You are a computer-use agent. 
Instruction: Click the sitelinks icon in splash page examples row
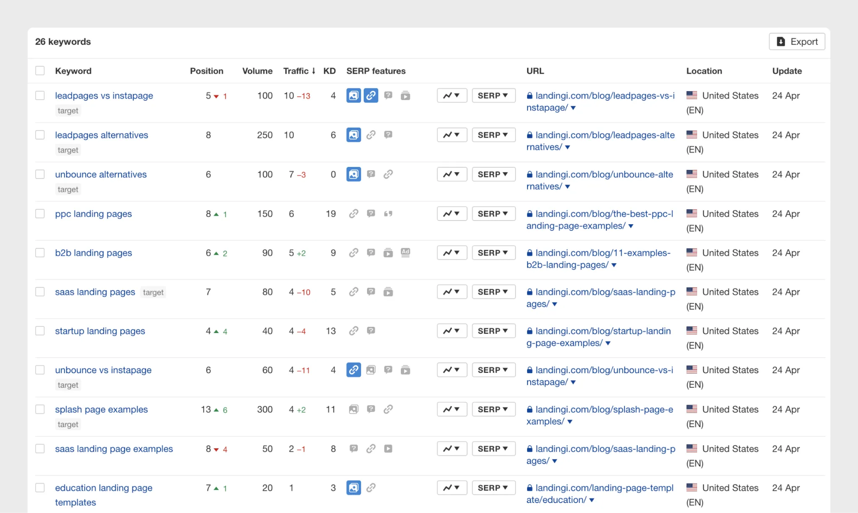click(388, 409)
